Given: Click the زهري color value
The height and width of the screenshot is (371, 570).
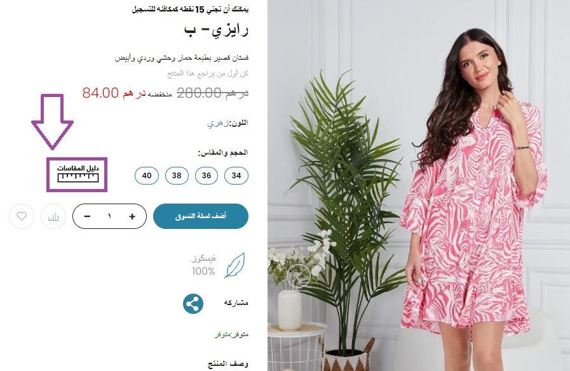Looking at the screenshot, I should [218, 123].
